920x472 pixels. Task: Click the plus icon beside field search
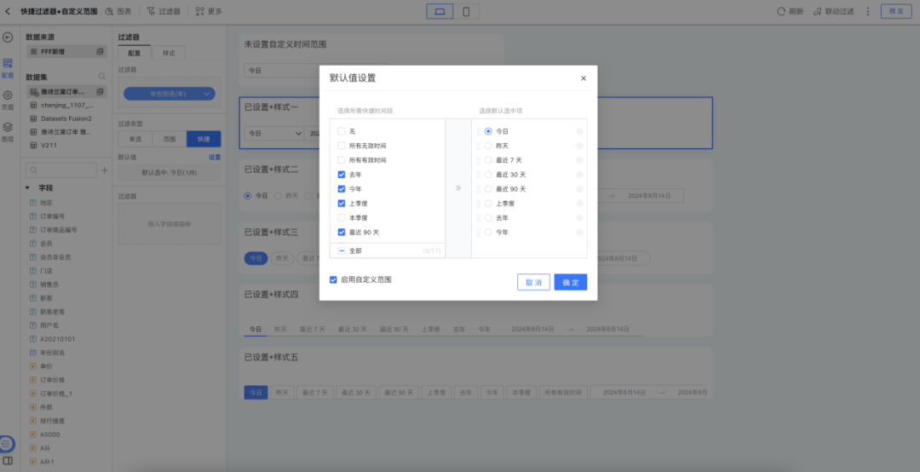click(x=105, y=170)
